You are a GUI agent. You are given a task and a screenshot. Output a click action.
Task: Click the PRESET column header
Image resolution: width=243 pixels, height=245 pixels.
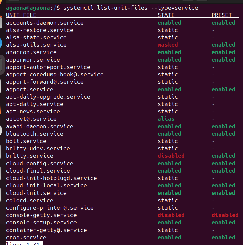(221, 15)
